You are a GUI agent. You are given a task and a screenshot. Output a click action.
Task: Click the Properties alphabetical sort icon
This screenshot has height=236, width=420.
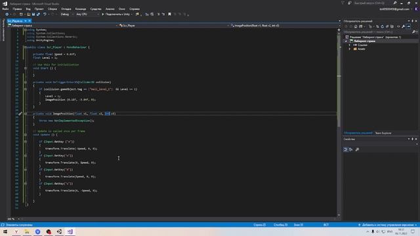(351, 149)
